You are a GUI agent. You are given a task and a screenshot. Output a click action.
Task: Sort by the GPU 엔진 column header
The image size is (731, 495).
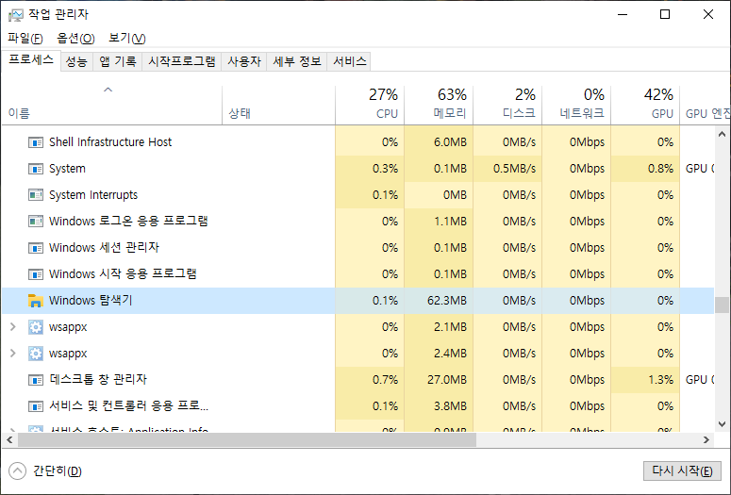(706, 106)
